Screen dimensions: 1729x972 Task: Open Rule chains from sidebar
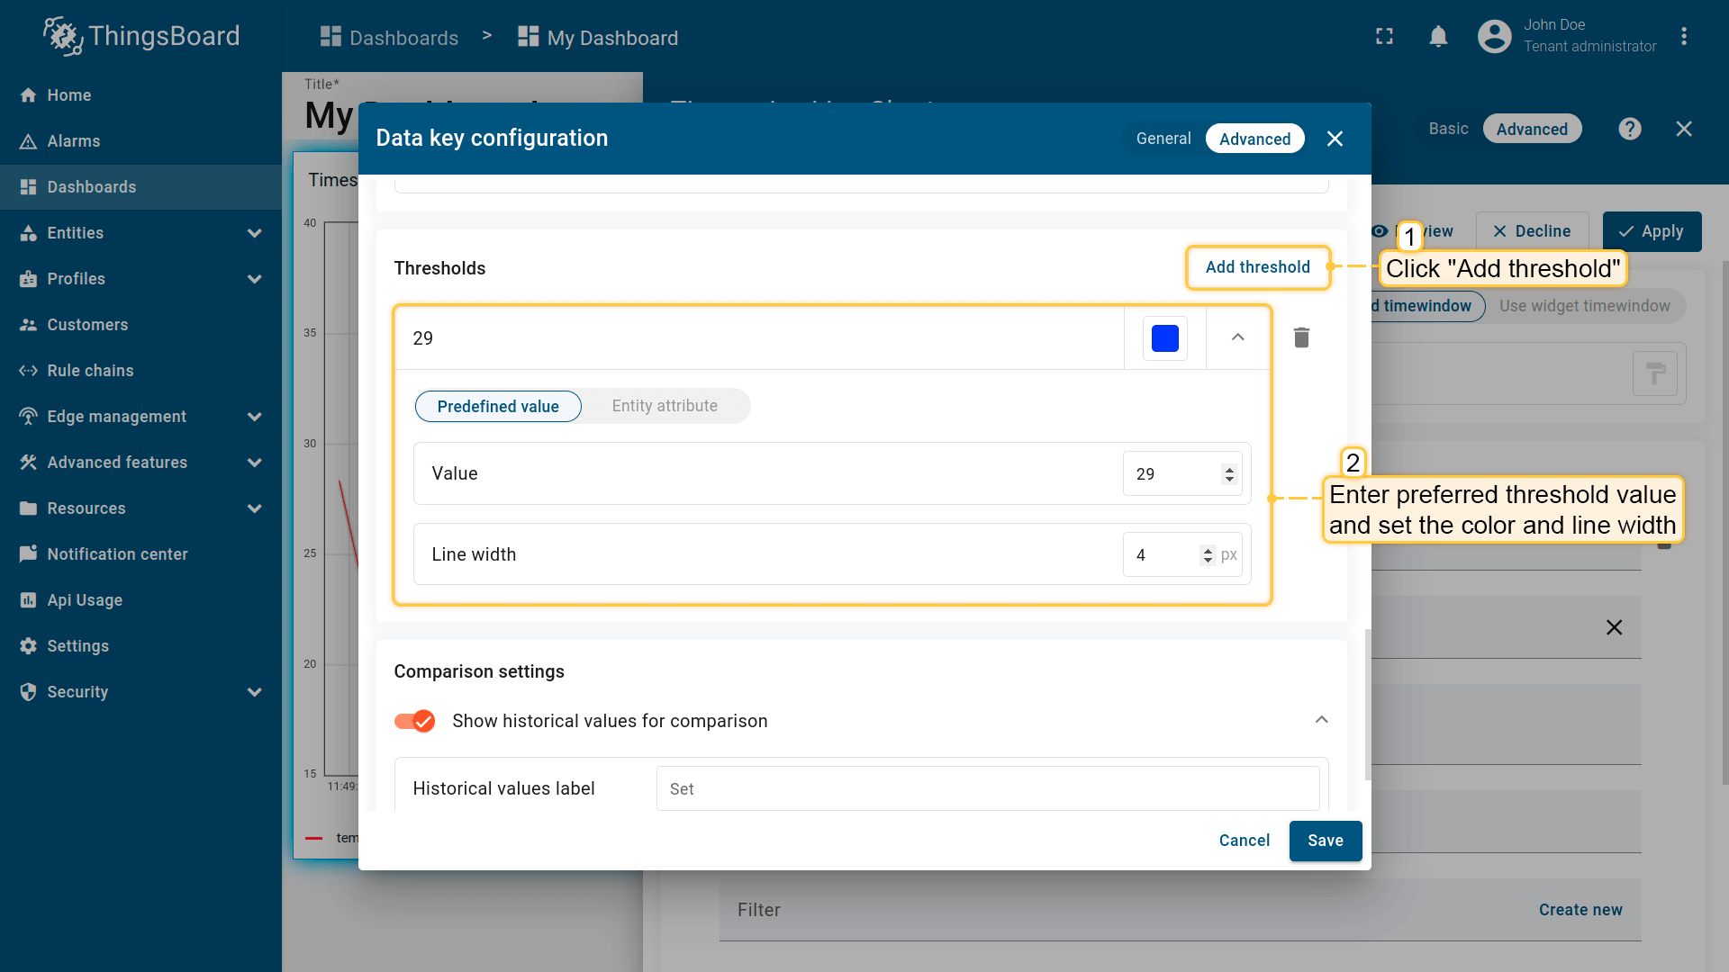[x=90, y=371]
